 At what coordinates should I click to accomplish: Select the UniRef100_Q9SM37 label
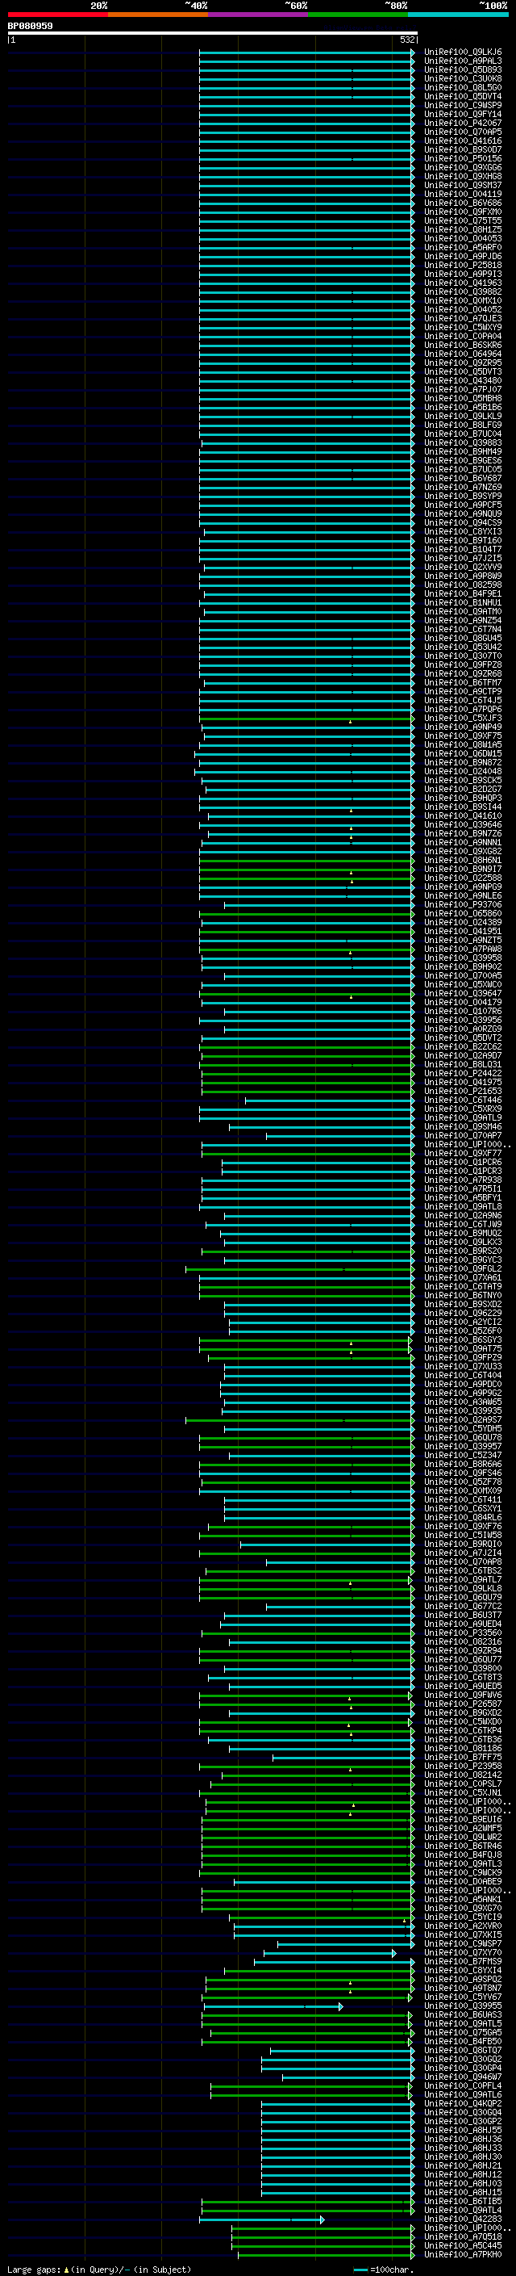(x=463, y=186)
